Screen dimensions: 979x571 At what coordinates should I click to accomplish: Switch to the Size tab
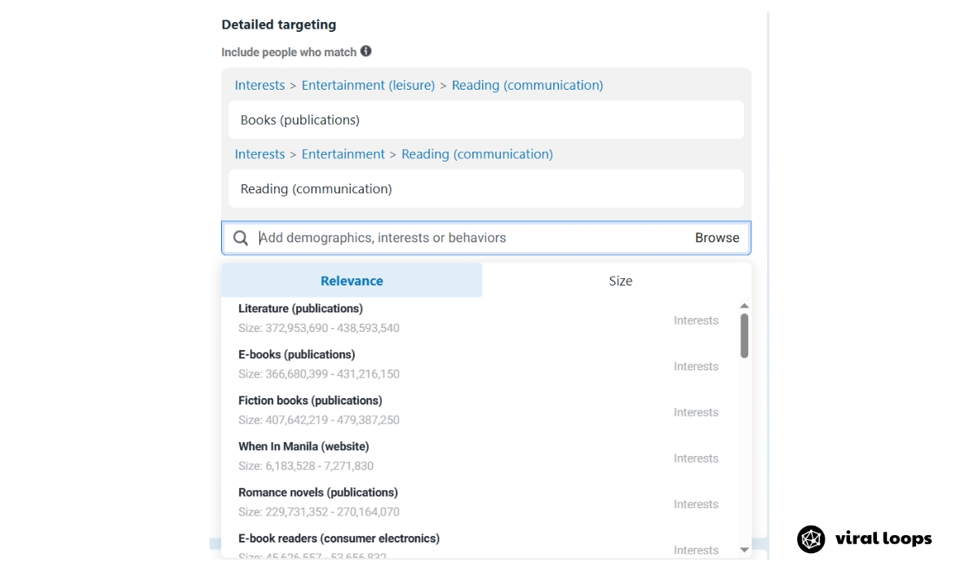point(620,281)
